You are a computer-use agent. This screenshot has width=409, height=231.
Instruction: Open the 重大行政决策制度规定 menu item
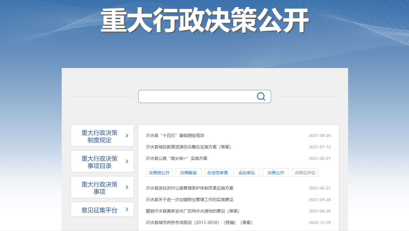[x=99, y=136]
